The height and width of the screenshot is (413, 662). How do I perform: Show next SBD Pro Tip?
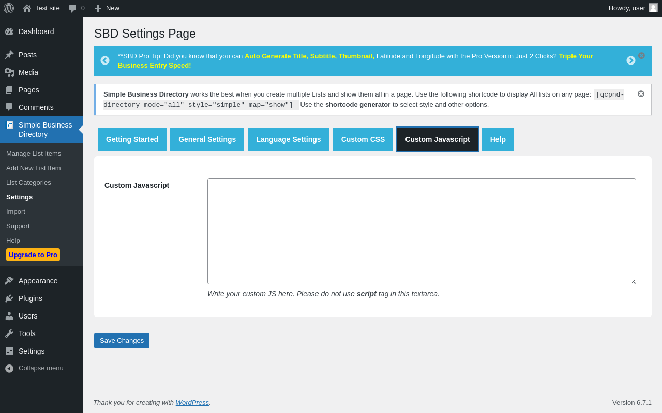[631, 60]
